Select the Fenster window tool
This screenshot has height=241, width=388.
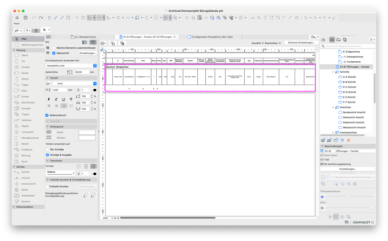28,67
